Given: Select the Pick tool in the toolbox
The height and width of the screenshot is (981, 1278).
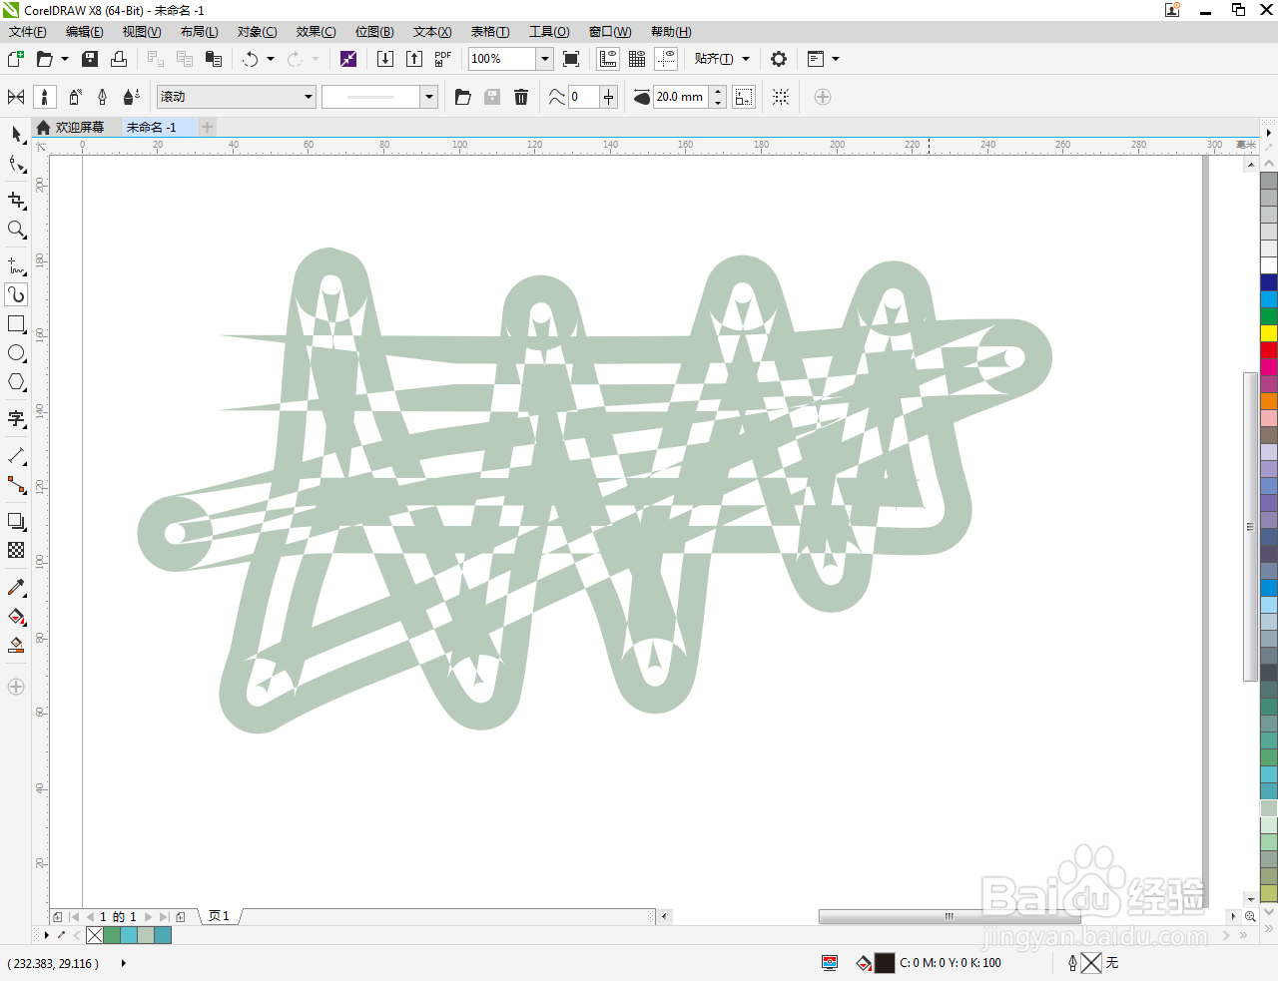Looking at the screenshot, I should (x=16, y=135).
